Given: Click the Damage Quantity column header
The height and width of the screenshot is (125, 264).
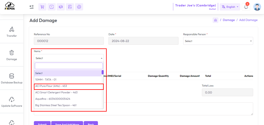Looking at the screenshot, I should 158,76.
